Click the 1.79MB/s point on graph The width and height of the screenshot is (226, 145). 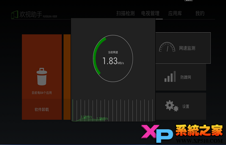pos(102,118)
